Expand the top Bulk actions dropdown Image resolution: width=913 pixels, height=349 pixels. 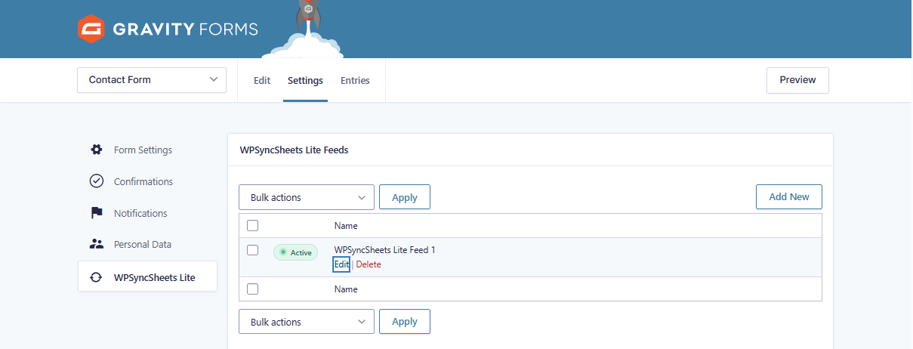point(307,197)
